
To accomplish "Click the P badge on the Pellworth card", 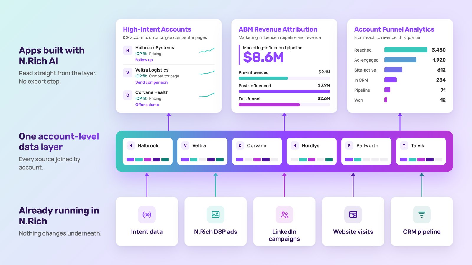I will (x=349, y=145).
